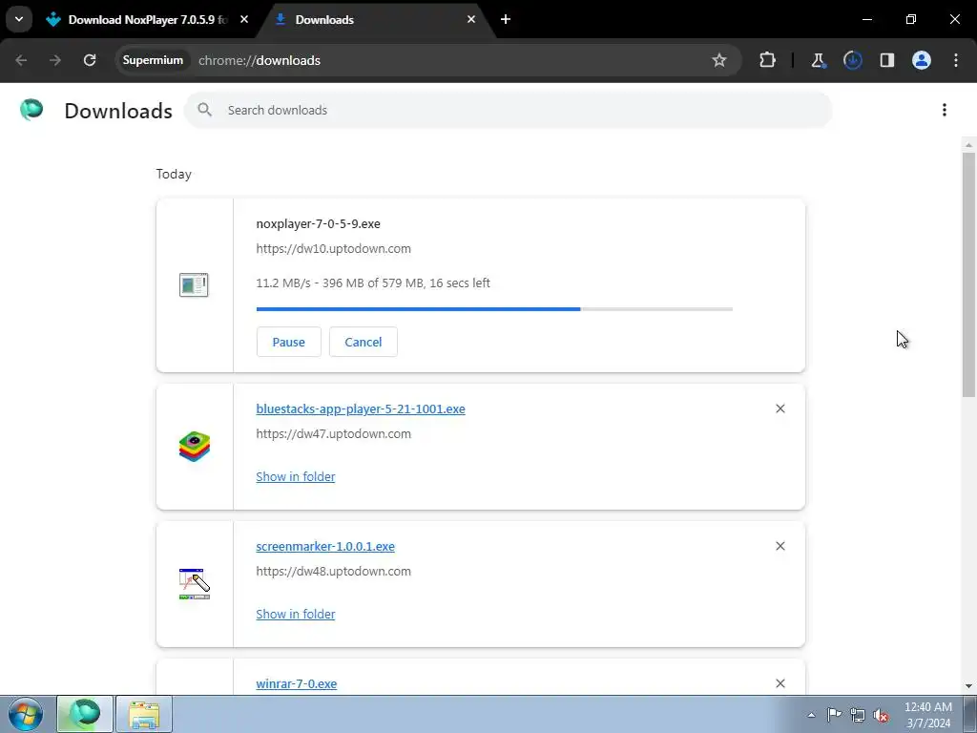Click the noxplayer-7-0-5-9.exe file name
This screenshot has width=977, height=733.
tap(318, 223)
